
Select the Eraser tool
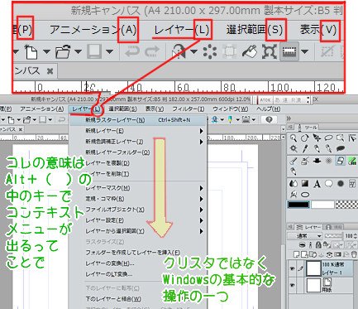click(x=341, y=161)
